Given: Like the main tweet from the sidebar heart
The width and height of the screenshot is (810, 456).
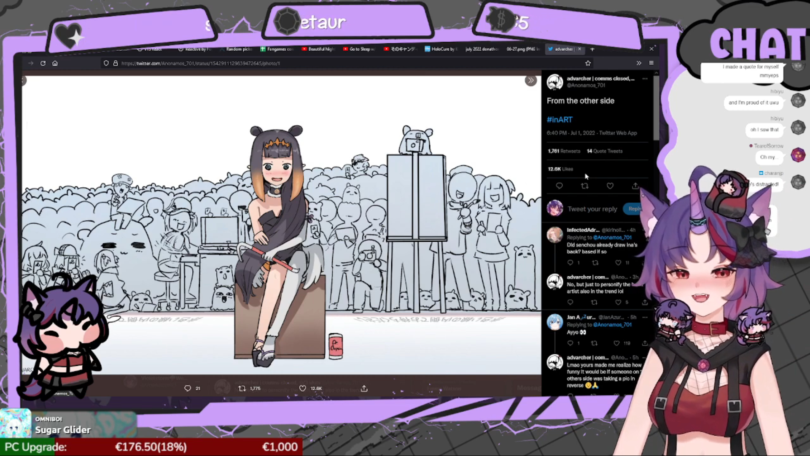Looking at the screenshot, I should 610,186.
